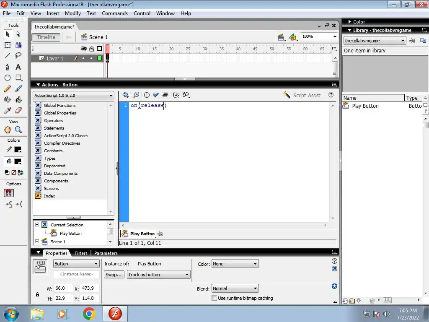Select the Pen tool
The height and width of the screenshot is (322, 429).
point(8,67)
